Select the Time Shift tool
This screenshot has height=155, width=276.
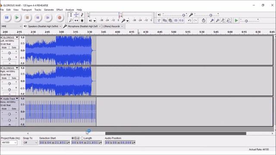76,21
